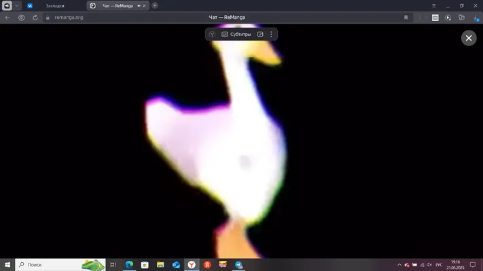Open the downloads icon in toolbar

click(476, 18)
